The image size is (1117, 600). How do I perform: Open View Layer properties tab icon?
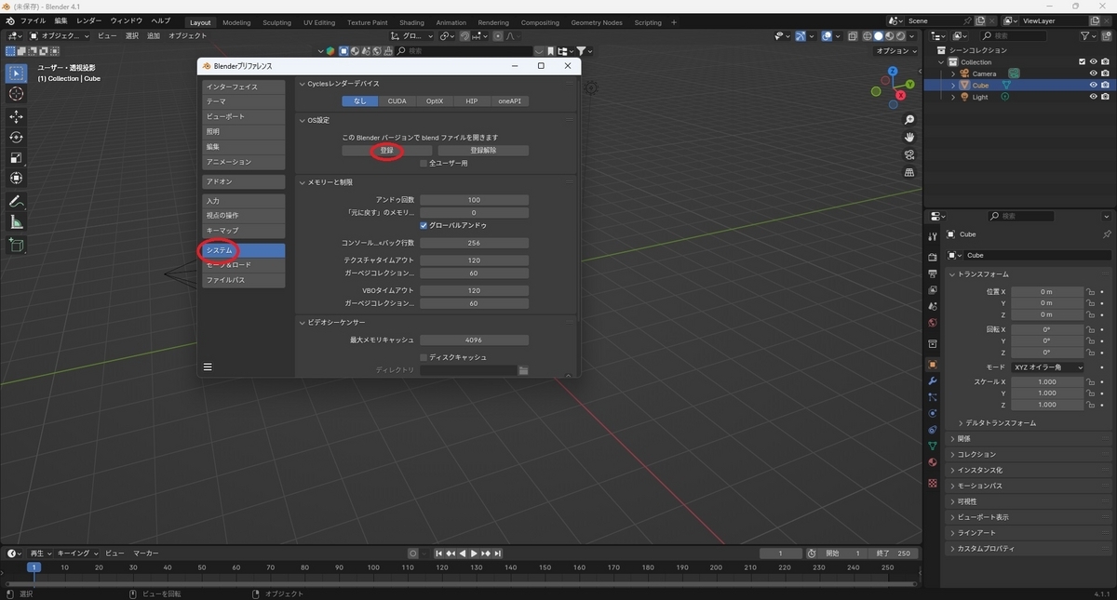[933, 290]
